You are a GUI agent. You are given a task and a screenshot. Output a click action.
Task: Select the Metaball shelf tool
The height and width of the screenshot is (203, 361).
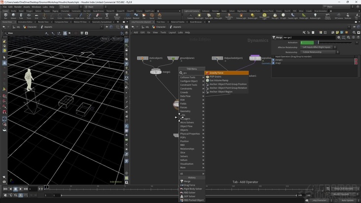(x=136, y=16)
